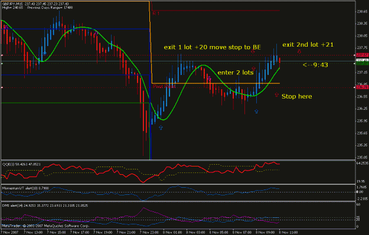The height and width of the screenshot is (235, 369).
Task: Click the green price tag below current price tag
Action: click(363, 64)
